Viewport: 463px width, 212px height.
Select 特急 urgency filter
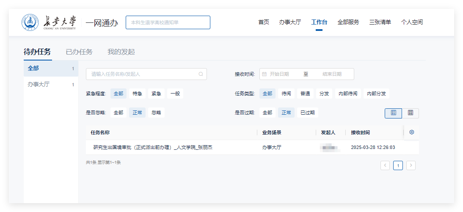(x=137, y=94)
